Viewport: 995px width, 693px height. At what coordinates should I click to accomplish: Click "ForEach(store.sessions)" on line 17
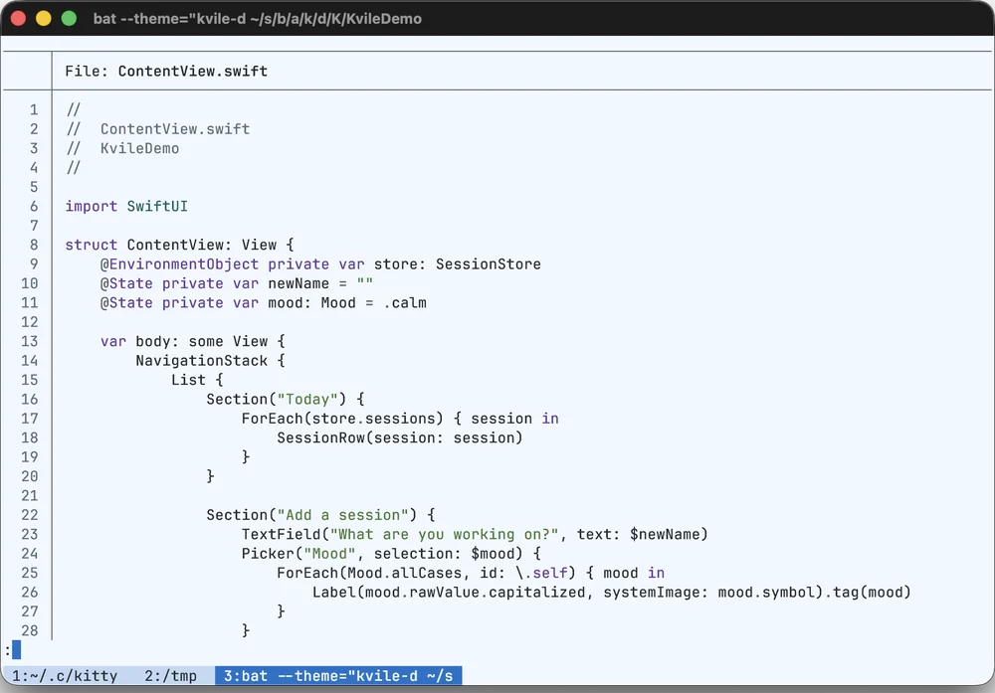point(342,419)
